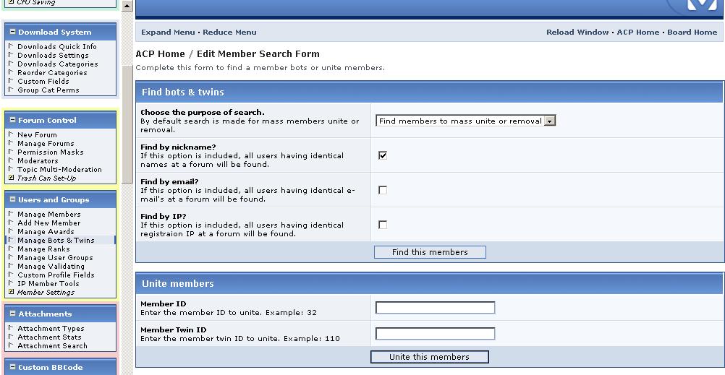Collapse the Download System section icon

click(12, 33)
